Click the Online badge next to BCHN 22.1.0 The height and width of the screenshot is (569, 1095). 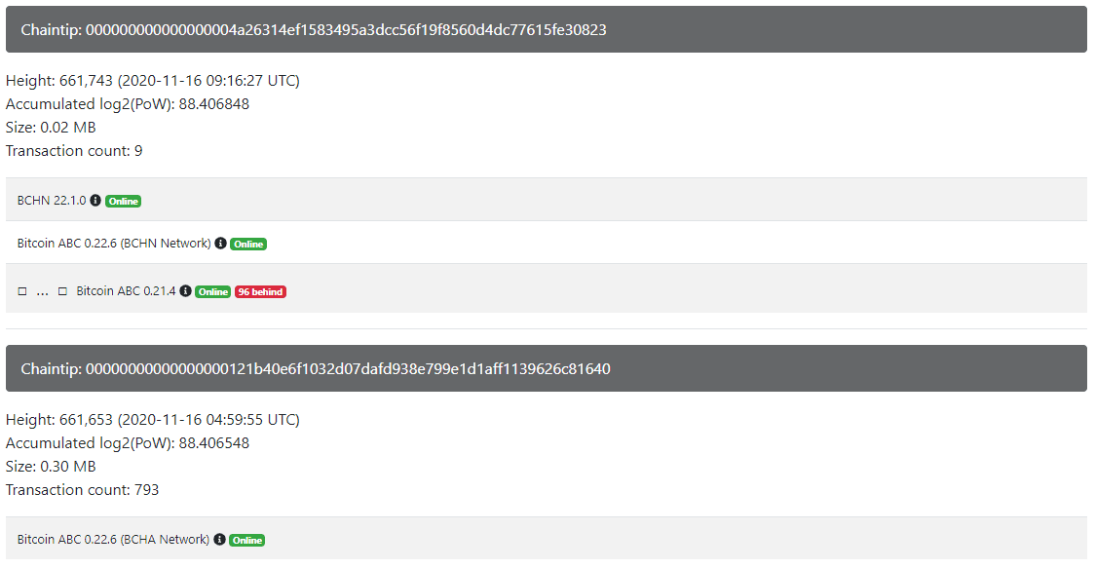click(x=124, y=201)
